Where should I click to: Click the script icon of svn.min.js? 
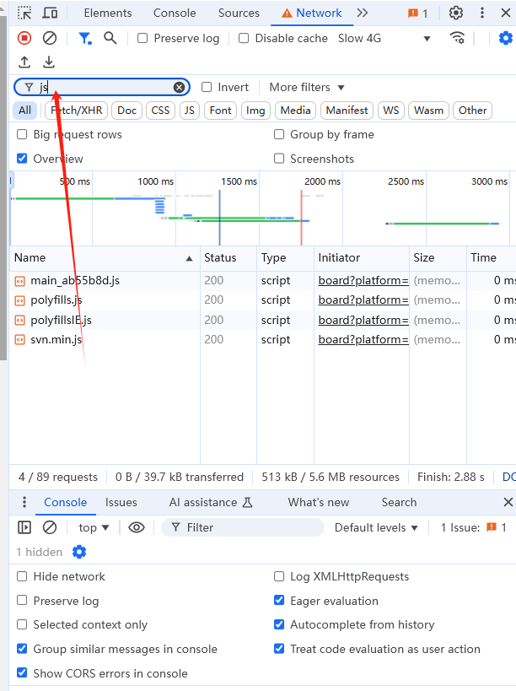point(19,340)
